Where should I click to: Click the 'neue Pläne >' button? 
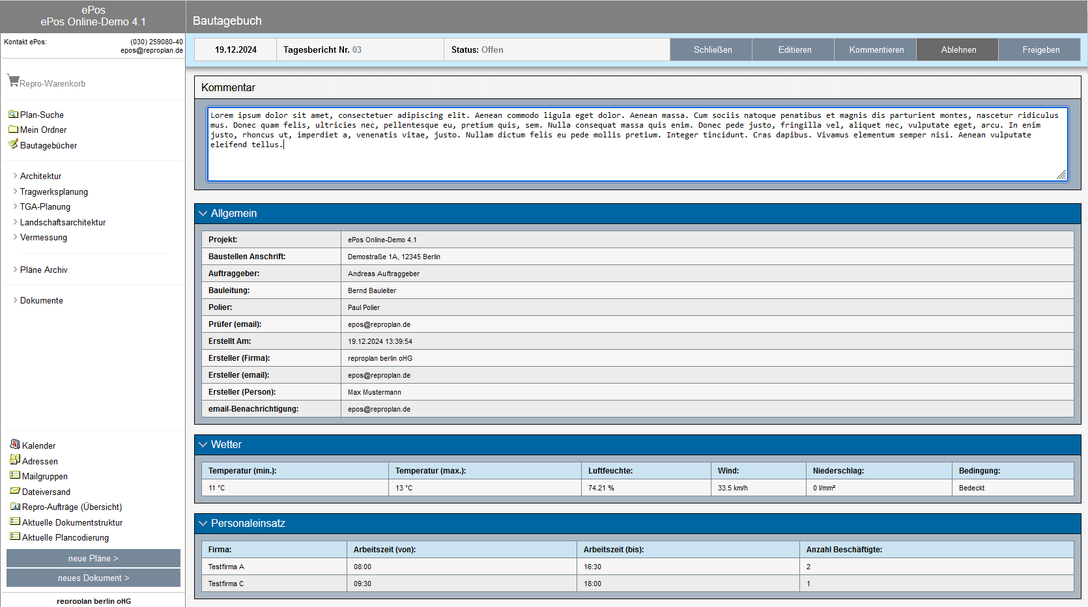point(93,558)
